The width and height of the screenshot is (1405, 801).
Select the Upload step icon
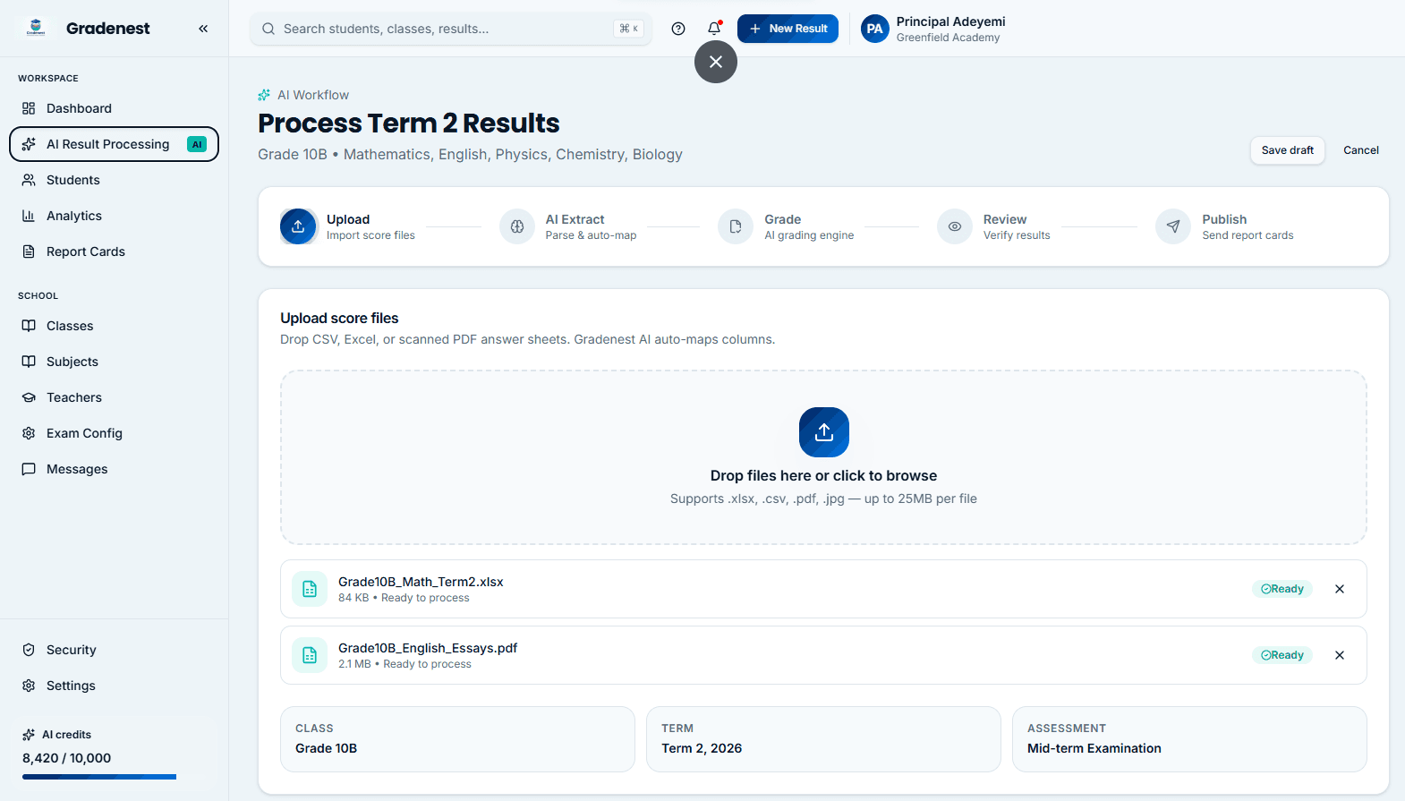coord(298,226)
